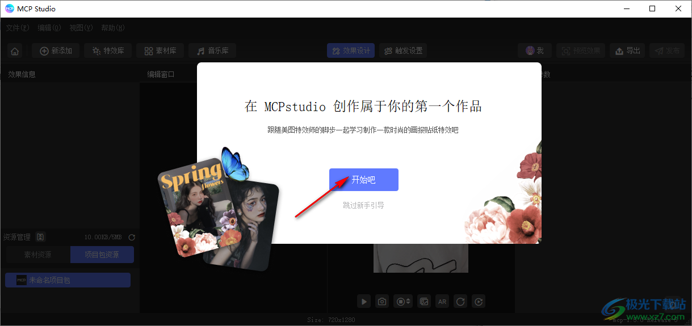This screenshot has width=692, height=326.
Task: Toggle the AR mode button
Action: point(442,302)
